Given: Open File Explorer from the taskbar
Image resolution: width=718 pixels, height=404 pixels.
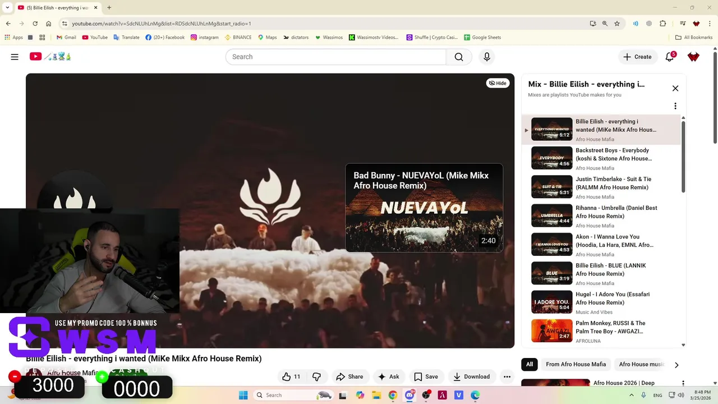Looking at the screenshot, I should [376, 395].
